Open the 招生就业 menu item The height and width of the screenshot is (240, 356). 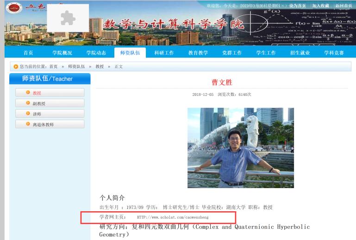[300, 53]
